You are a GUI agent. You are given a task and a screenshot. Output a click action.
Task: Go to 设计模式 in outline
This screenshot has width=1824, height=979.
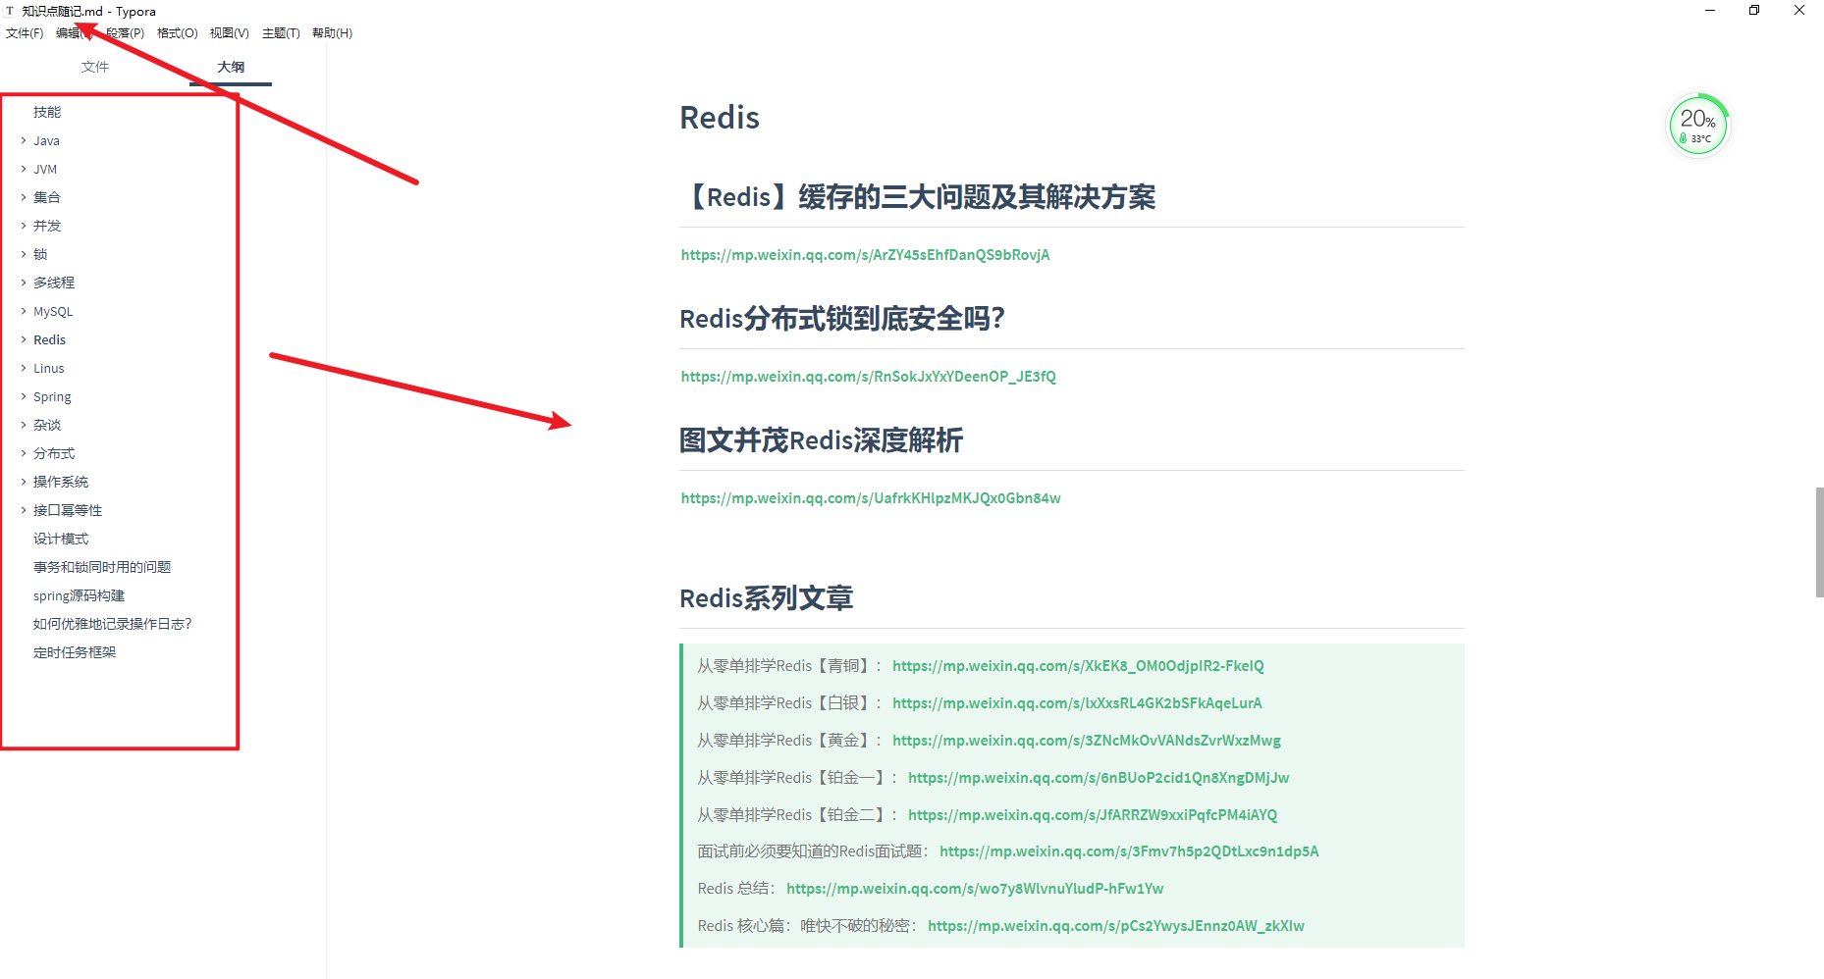click(61, 539)
